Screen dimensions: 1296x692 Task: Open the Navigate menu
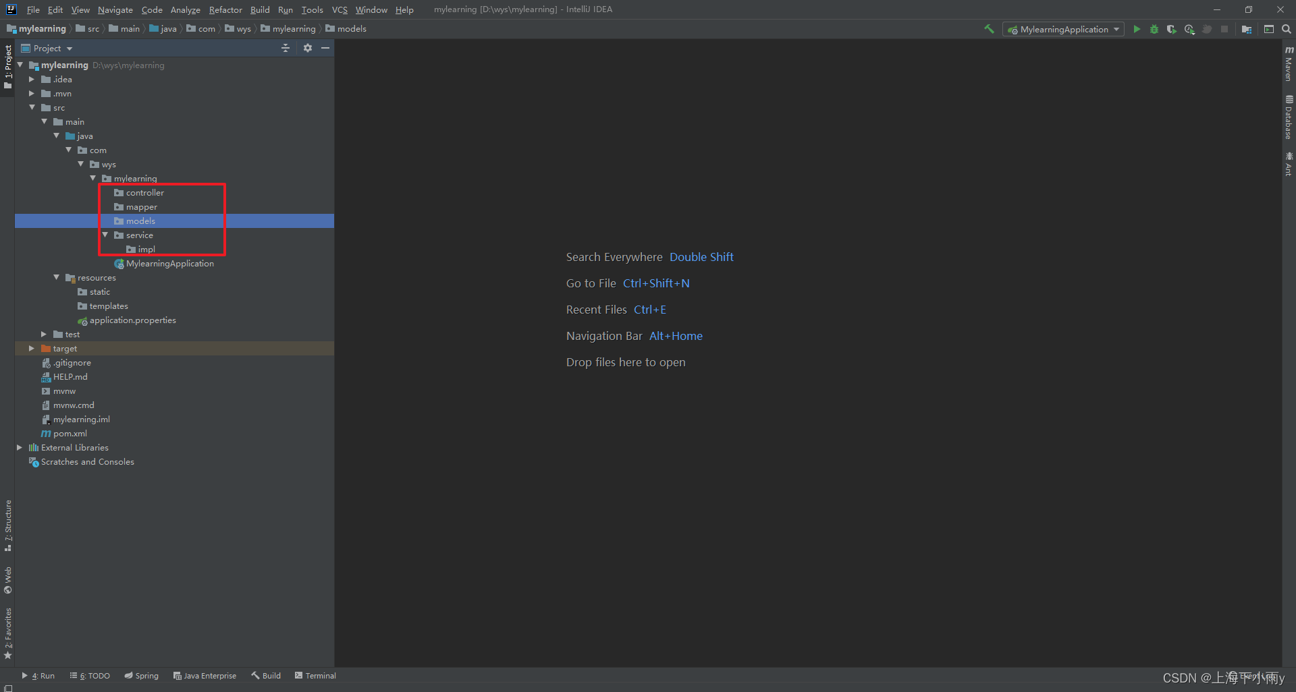pos(115,9)
